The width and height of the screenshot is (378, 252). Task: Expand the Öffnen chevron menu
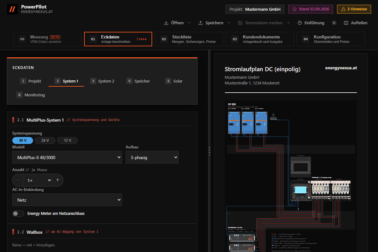tap(189, 23)
